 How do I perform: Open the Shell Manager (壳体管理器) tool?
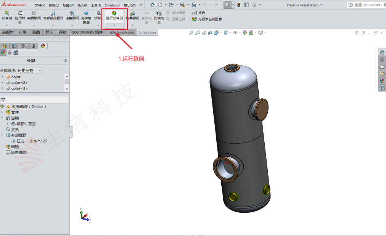coord(86,13)
